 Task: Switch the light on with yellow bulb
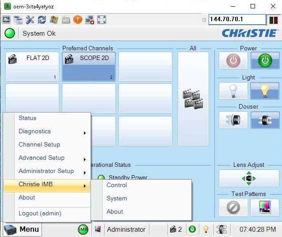point(265,91)
